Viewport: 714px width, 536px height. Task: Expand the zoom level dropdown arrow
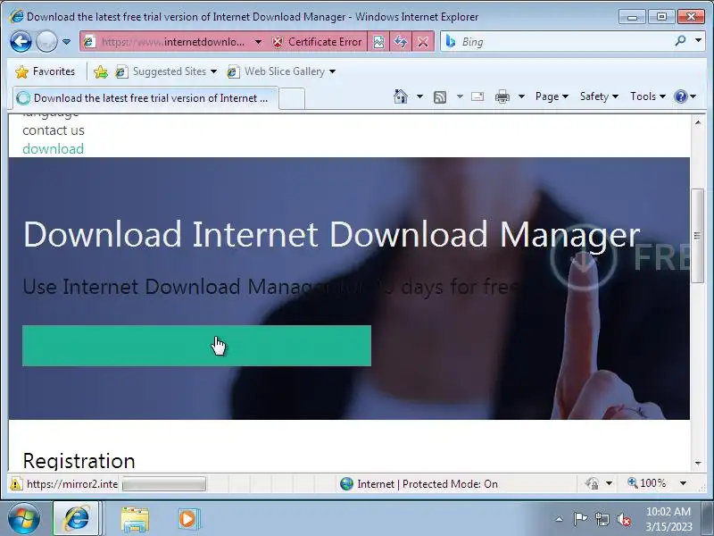click(x=683, y=483)
